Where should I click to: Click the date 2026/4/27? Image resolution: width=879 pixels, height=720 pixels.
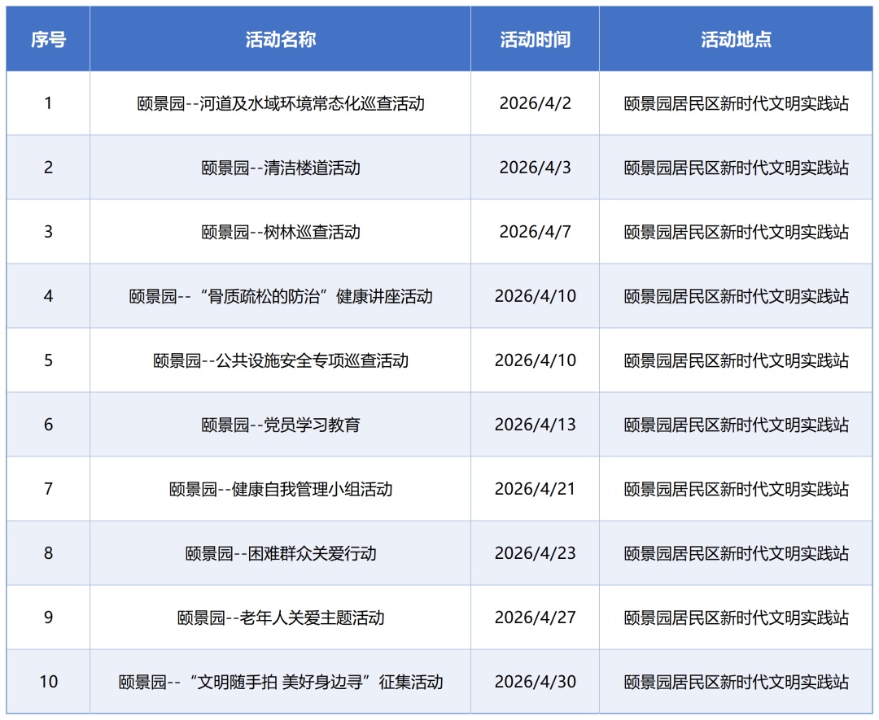[x=535, y=617]
